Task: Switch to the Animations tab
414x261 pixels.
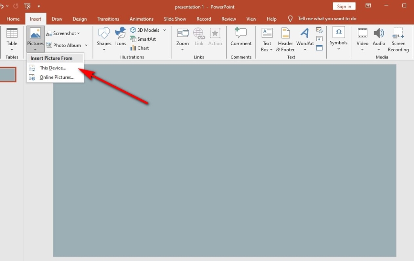Action: (141, 19)
